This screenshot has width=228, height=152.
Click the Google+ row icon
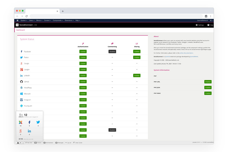tap(21, 69)
